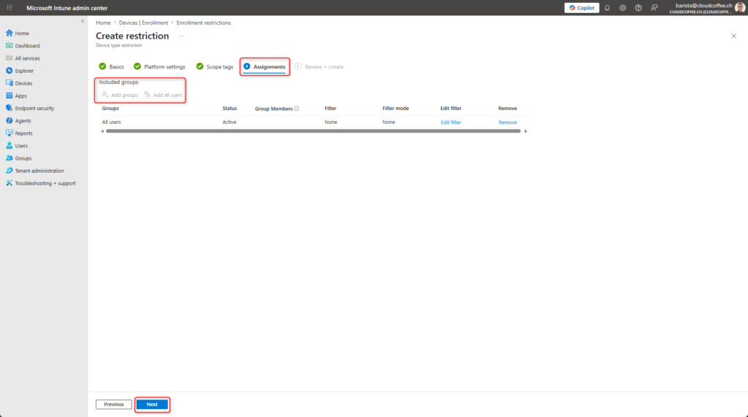
Task: Click Add groups under Included groups
Action: (120, 95)
